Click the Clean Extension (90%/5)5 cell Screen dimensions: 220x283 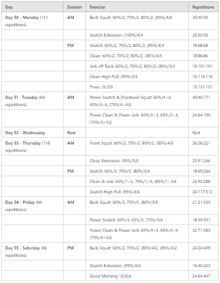[137, 160]
